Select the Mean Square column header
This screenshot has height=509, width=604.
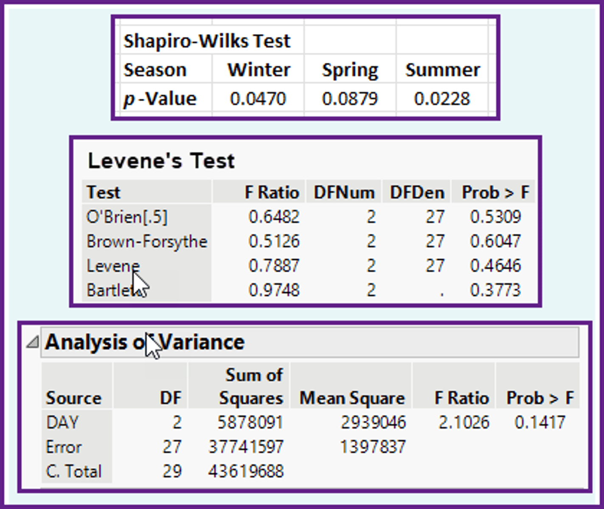352,398
